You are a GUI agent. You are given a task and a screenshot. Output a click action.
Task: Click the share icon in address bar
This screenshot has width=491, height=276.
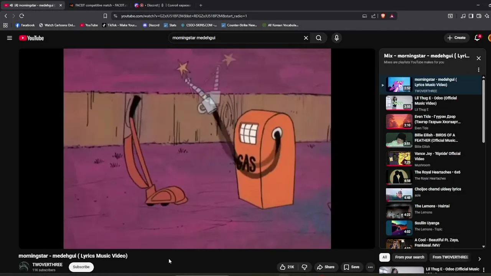374,16
